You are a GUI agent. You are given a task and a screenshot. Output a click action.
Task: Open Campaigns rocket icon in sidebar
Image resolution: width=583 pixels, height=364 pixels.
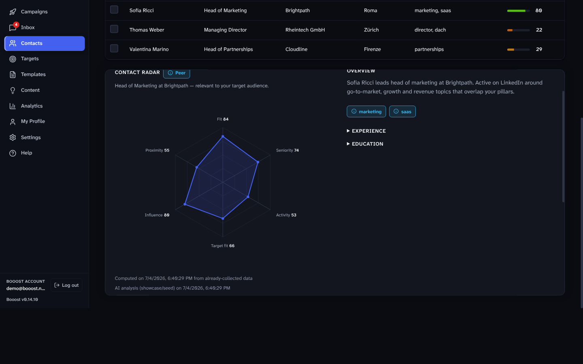pyautogui.click(x=13, y=12)
